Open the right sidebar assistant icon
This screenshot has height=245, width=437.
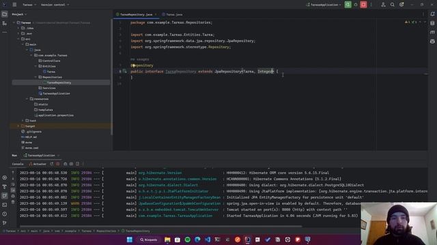pos(432,41)
